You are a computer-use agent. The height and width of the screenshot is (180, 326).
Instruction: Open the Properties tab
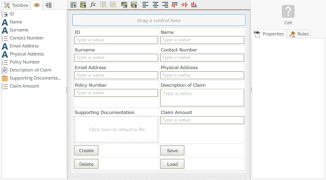[269, 34]
